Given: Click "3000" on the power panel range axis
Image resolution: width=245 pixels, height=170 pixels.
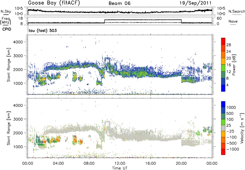Looking at the screenshot, I should (18, 56).
